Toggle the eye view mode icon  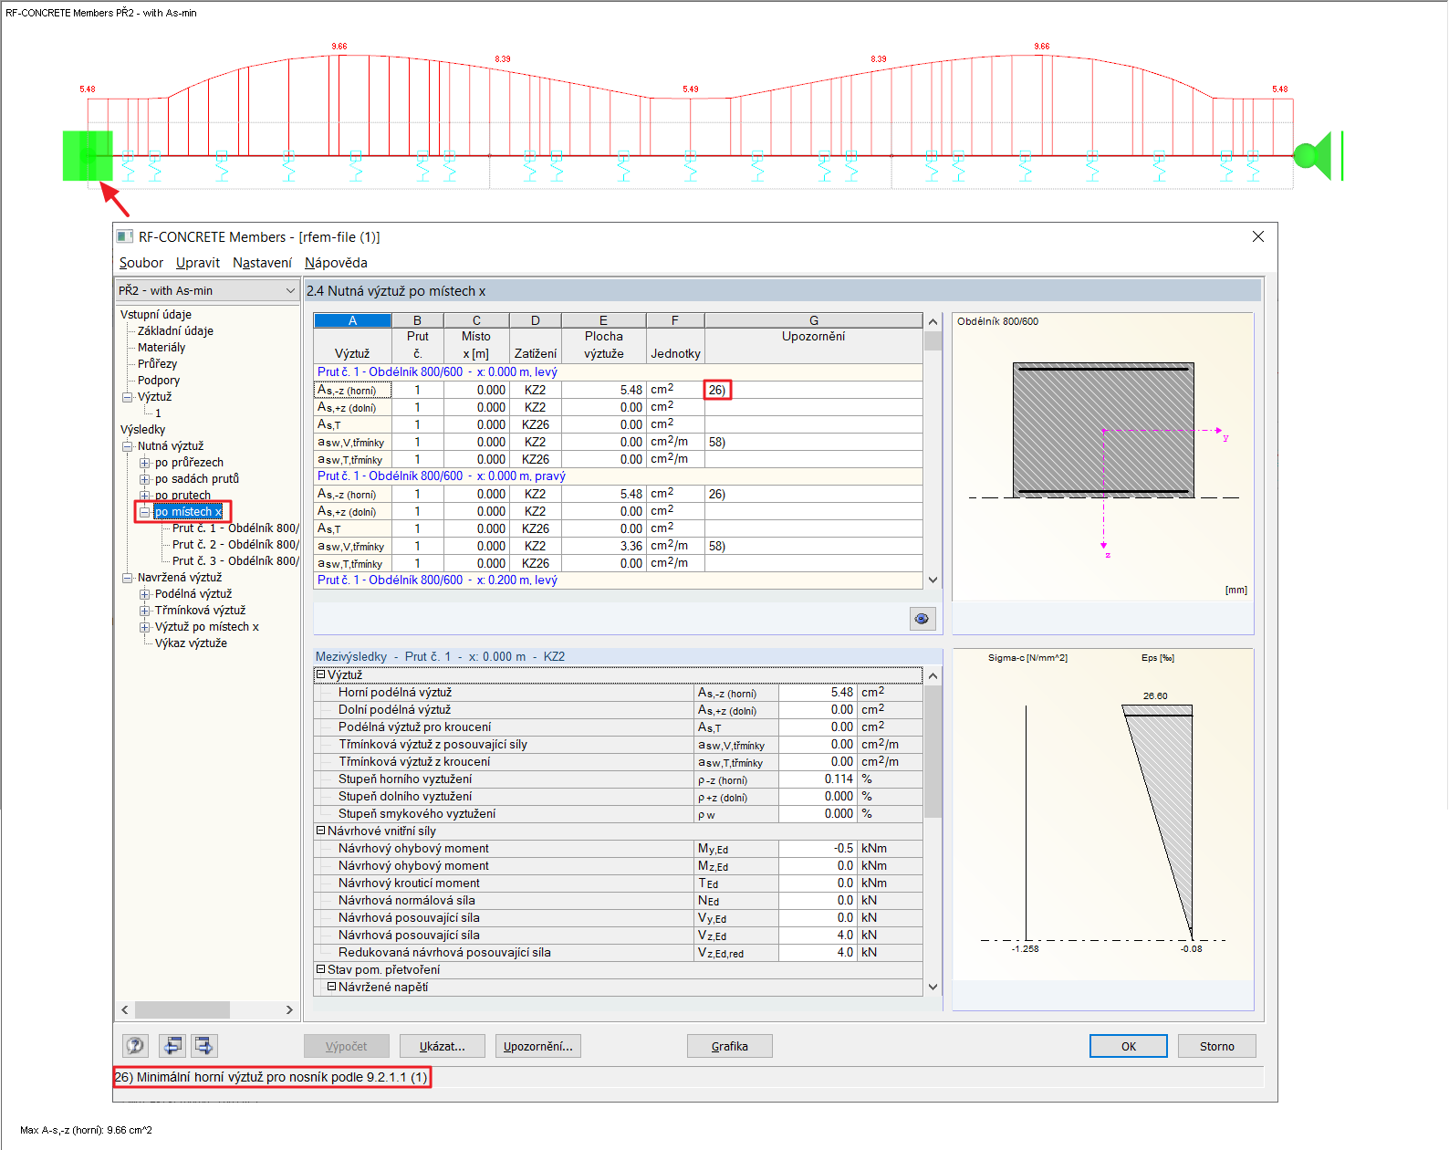pyautogui.click(x=923, y=619)
